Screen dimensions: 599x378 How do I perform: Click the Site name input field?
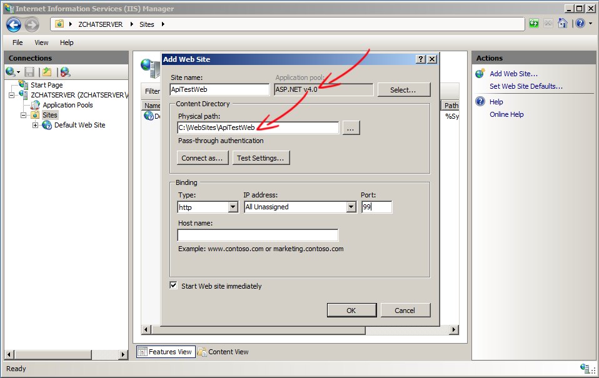click(219, 89)
